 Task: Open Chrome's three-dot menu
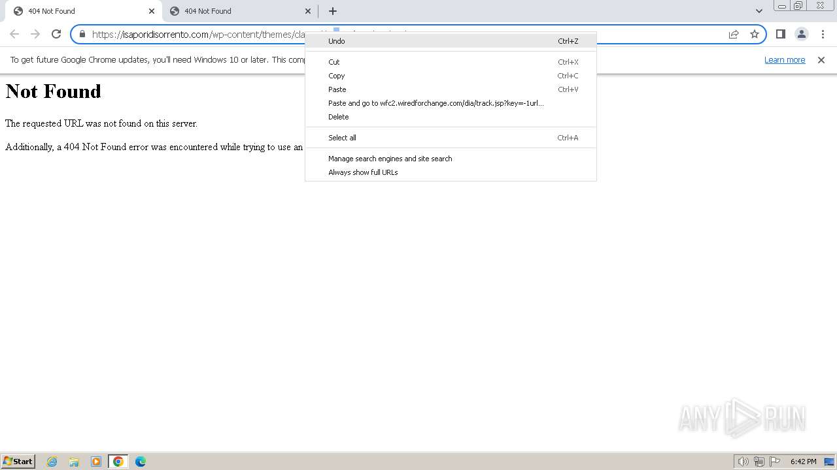click(x=823, y=34)
